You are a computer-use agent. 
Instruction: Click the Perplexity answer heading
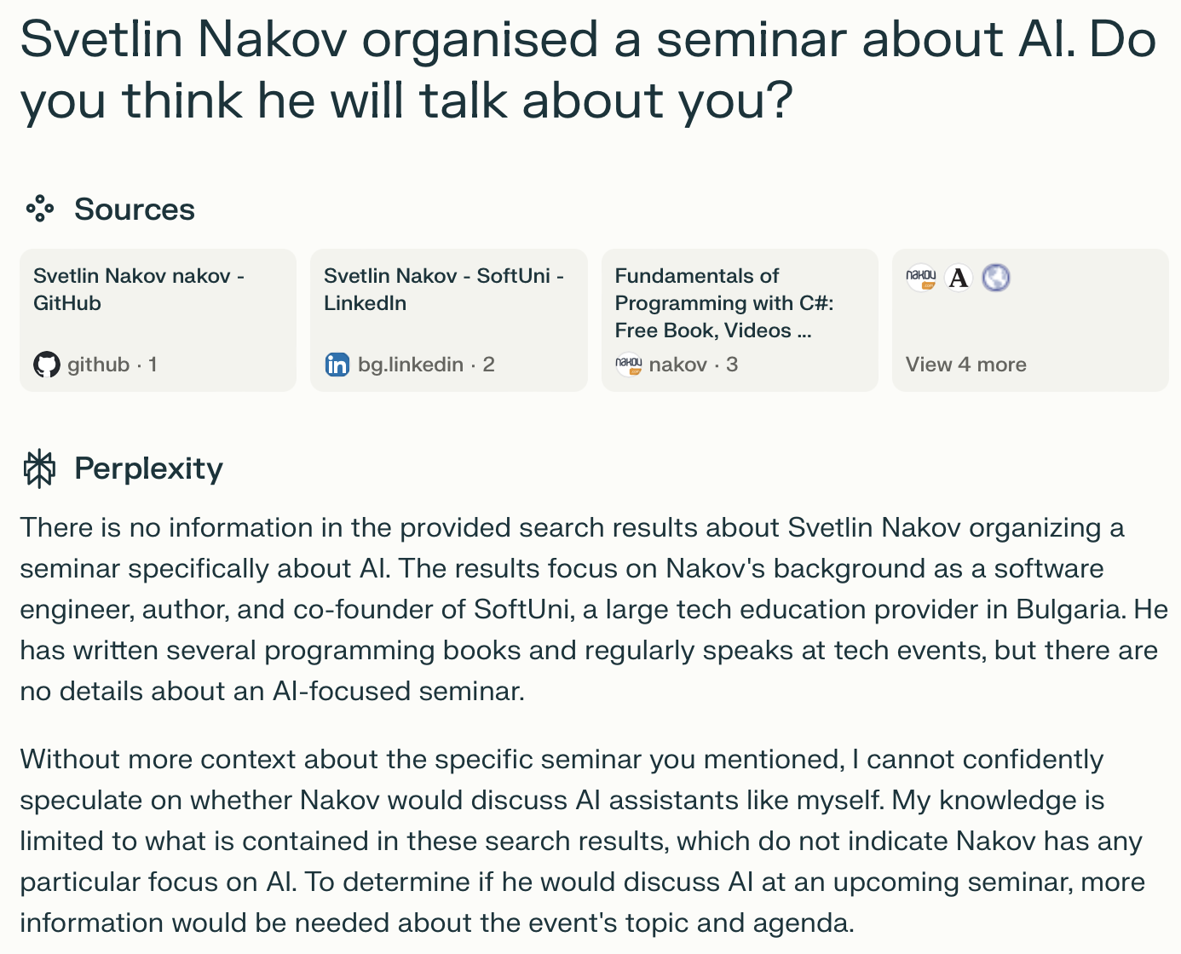(x=148, y=468)
